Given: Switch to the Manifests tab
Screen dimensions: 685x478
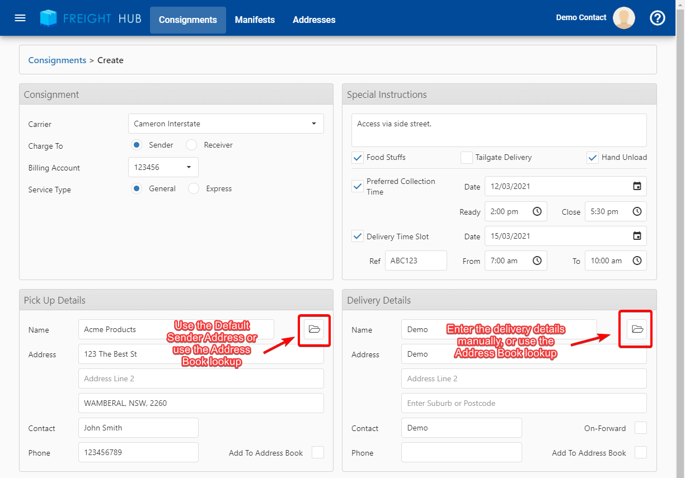Looking at the screenshot, I should click(255, 20).
